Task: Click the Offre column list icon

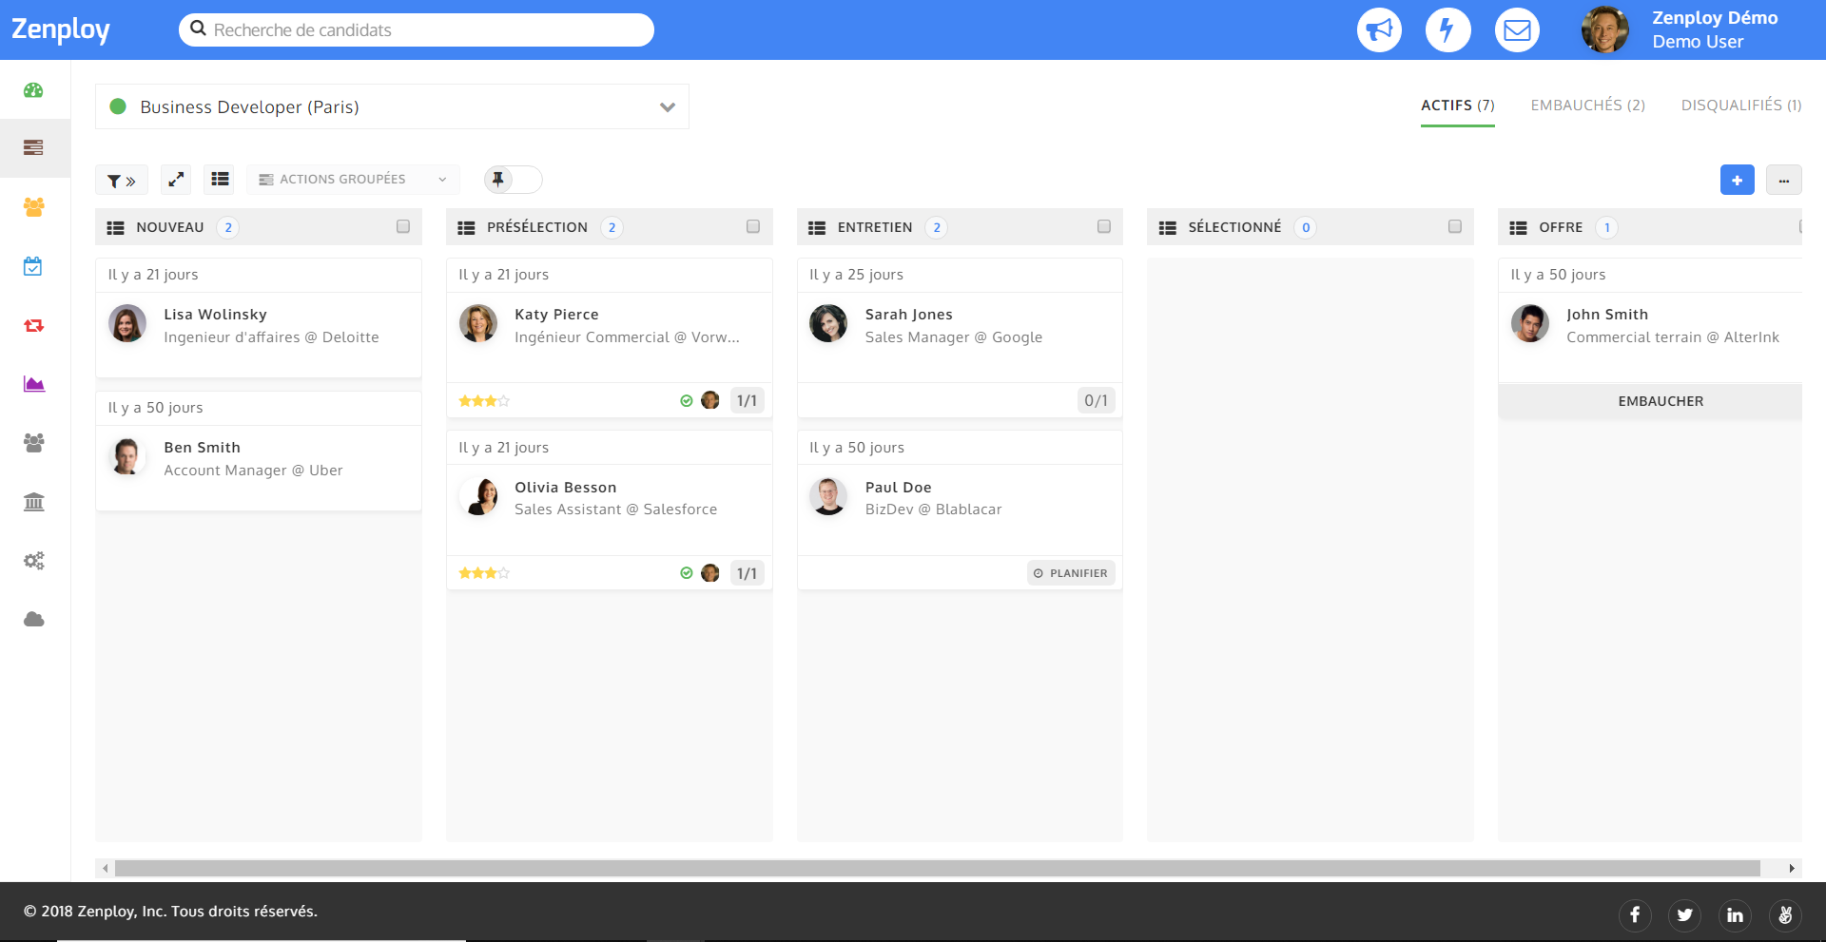Action: 1519,228
